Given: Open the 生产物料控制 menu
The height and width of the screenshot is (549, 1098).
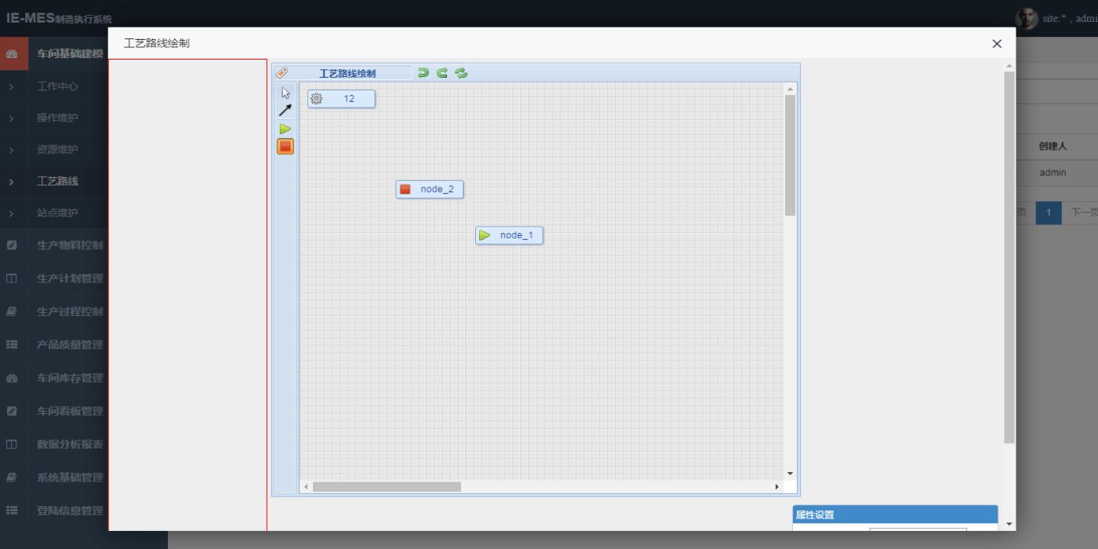Looking at the screenshot, I should click(70, 245).
